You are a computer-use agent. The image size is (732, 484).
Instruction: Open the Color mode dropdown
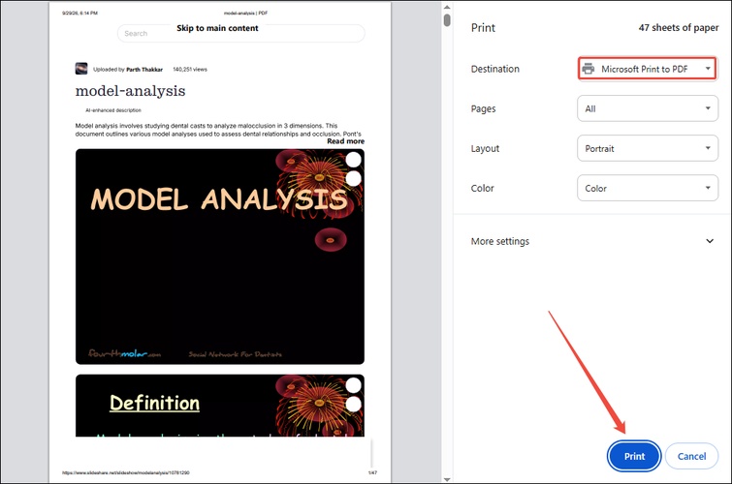point(647,188)
